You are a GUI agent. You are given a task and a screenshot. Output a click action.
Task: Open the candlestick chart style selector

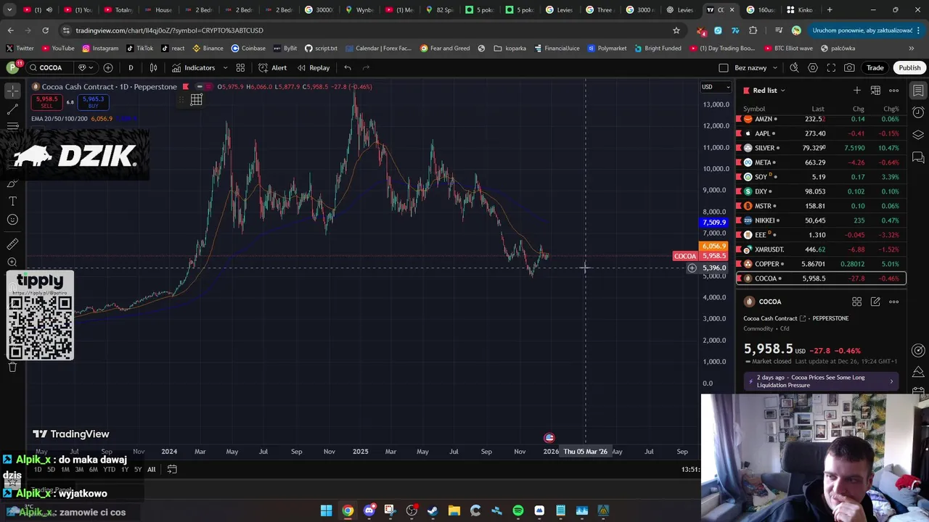click(153, 67)
